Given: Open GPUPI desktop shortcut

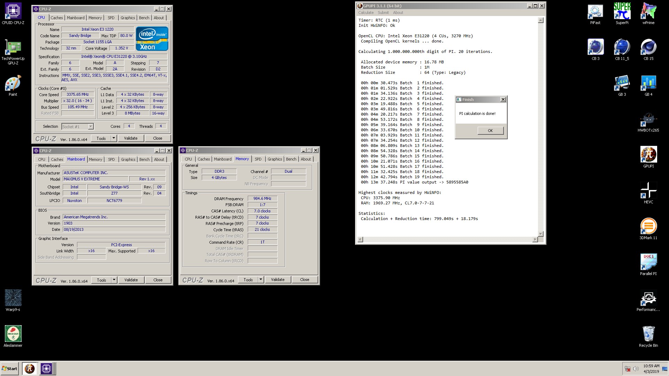Looking at the screenshot, I should coord(648,157).
